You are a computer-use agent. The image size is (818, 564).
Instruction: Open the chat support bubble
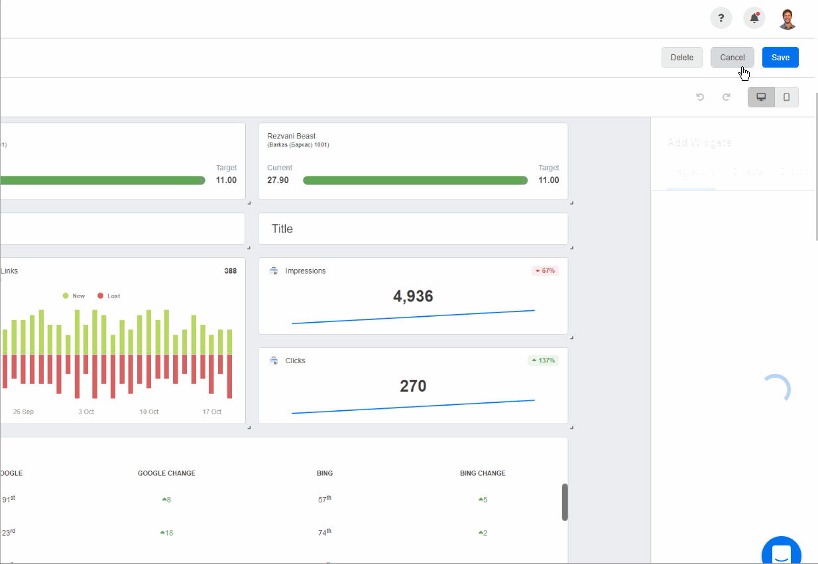pyautogui.click(x=781, y=553)
